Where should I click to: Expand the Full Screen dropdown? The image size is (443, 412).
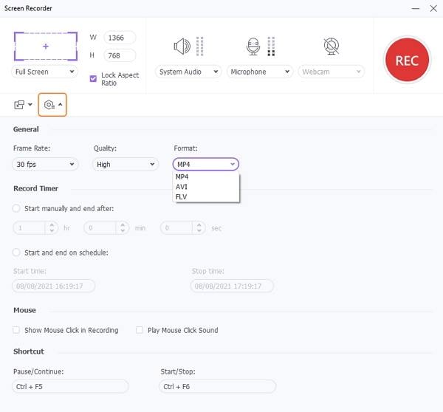click(x=46, y=72)
